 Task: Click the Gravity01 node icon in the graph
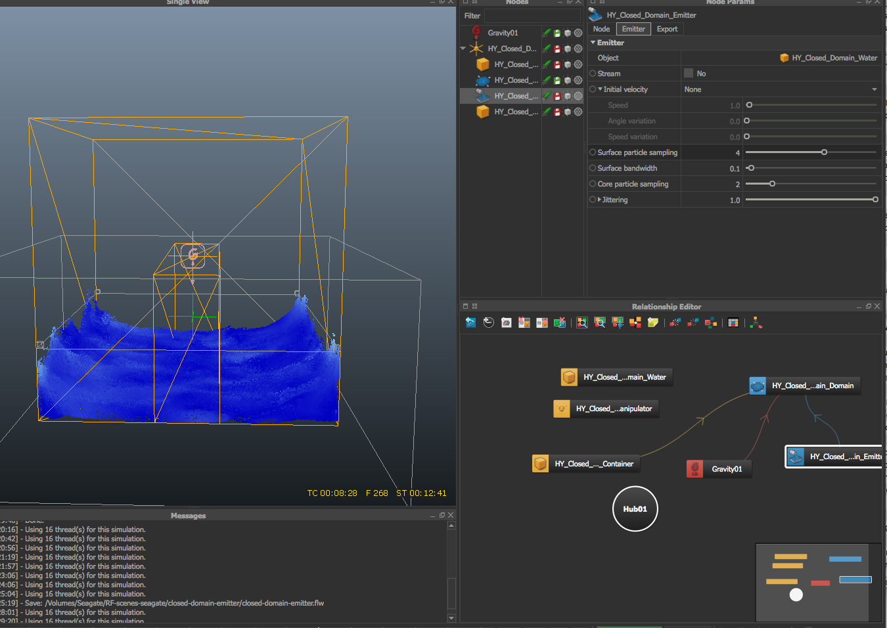point(695,469)
